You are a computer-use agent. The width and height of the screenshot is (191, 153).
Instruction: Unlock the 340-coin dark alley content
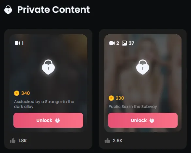point(48,120)
